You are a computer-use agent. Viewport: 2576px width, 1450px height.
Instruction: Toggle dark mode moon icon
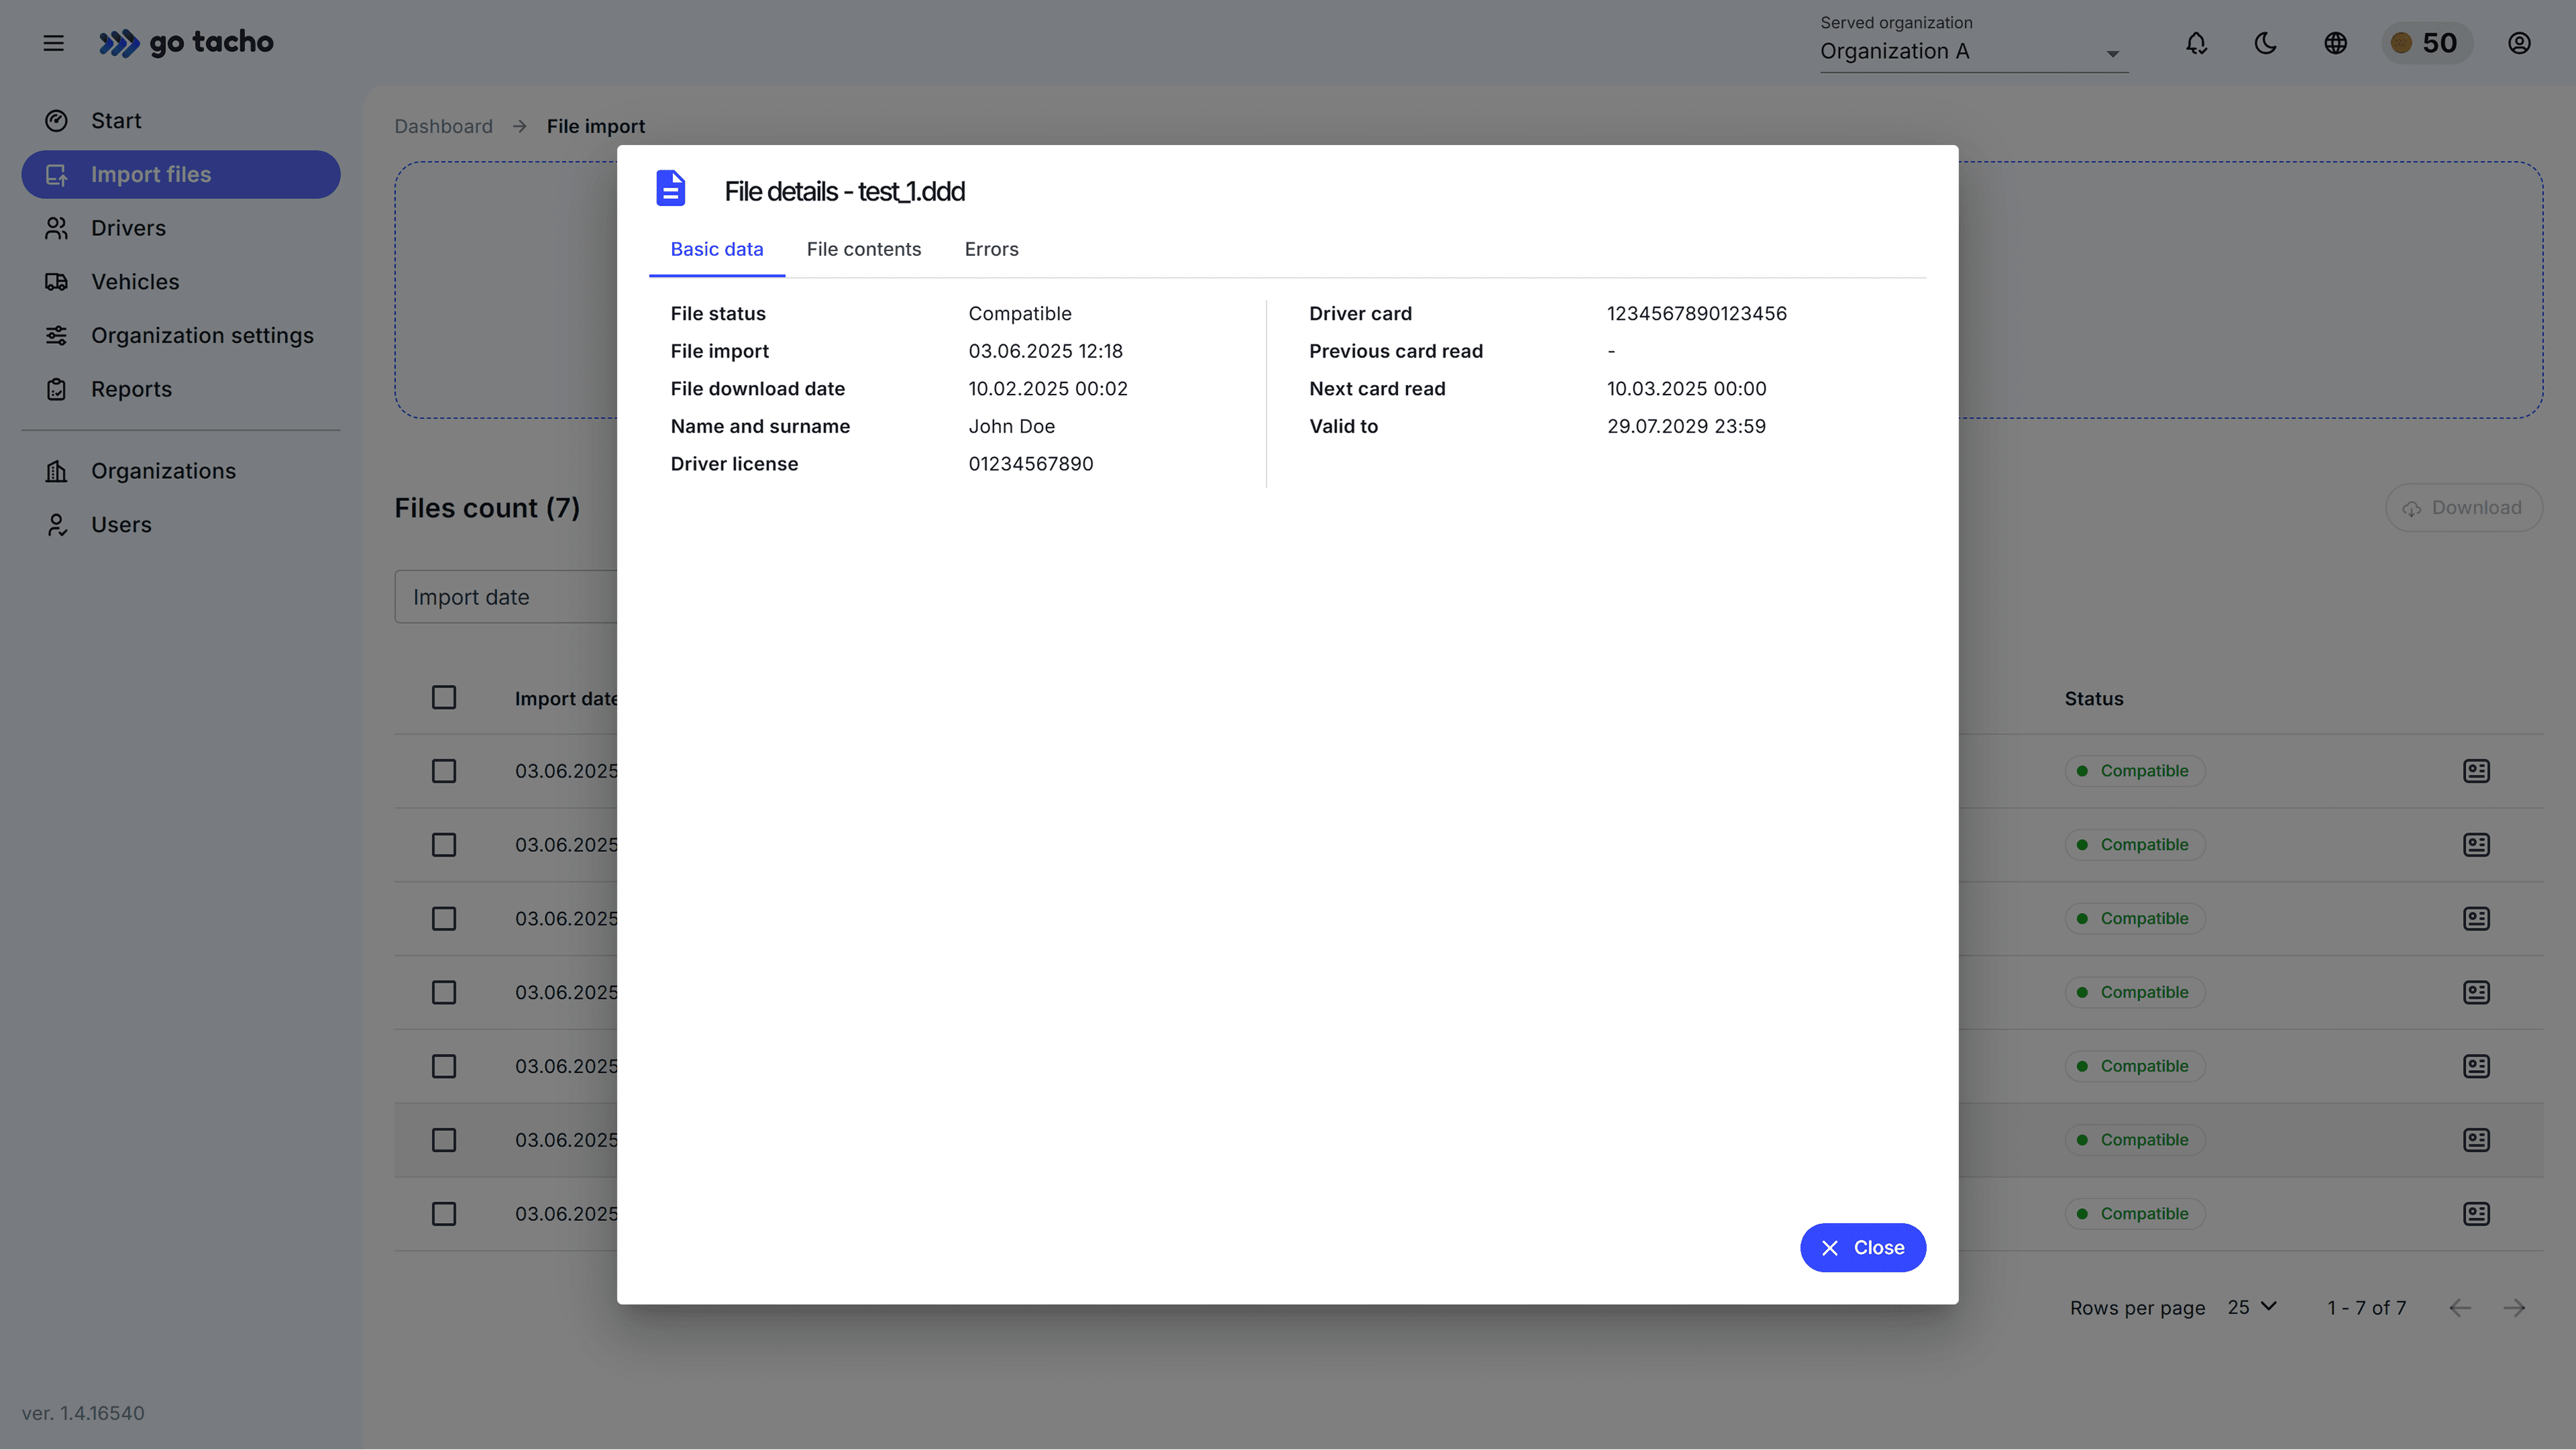(2265, 43)
